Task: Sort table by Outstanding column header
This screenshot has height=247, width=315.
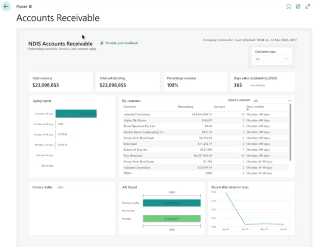Action: pos(185,107)
